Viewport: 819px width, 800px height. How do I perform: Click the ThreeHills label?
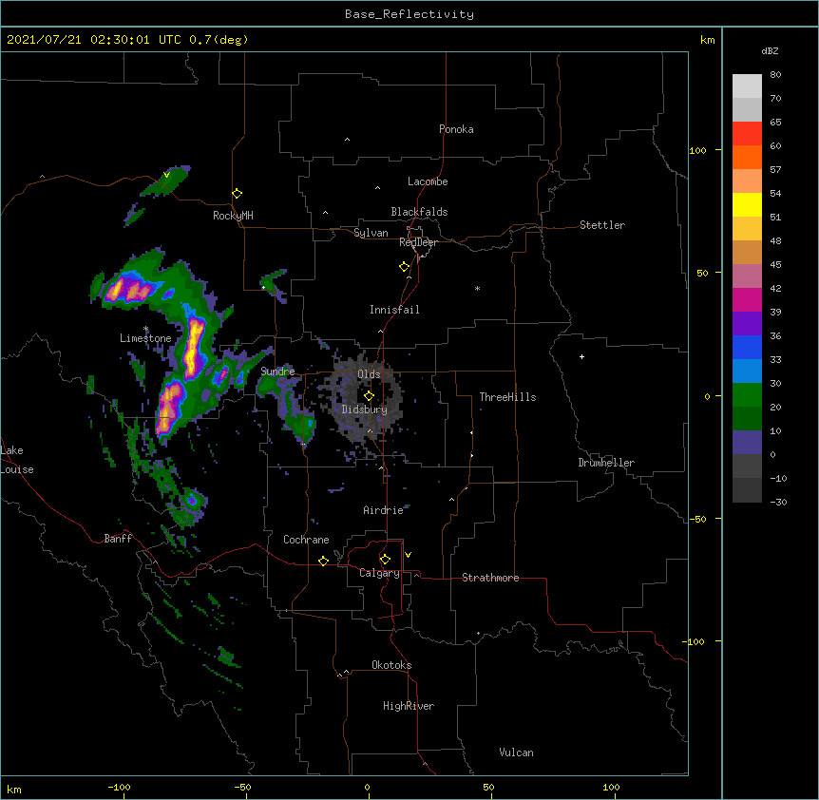507,397
